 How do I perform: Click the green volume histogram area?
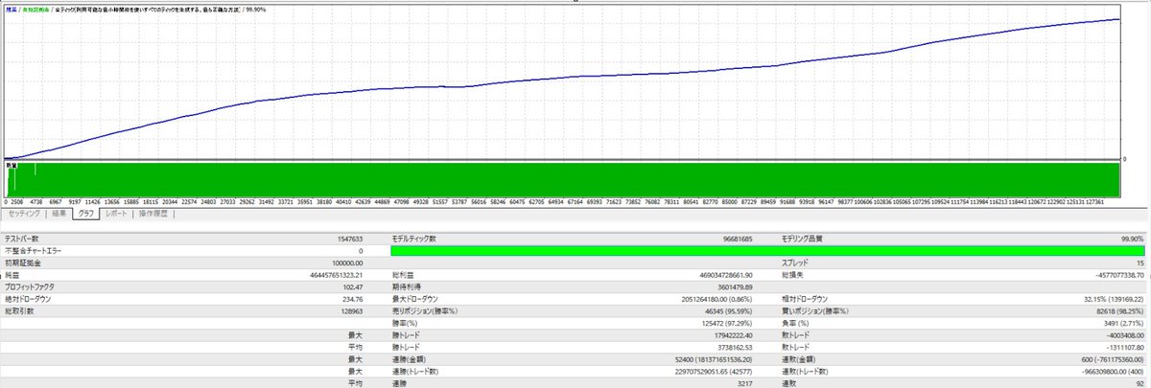[x=564, y=180]
